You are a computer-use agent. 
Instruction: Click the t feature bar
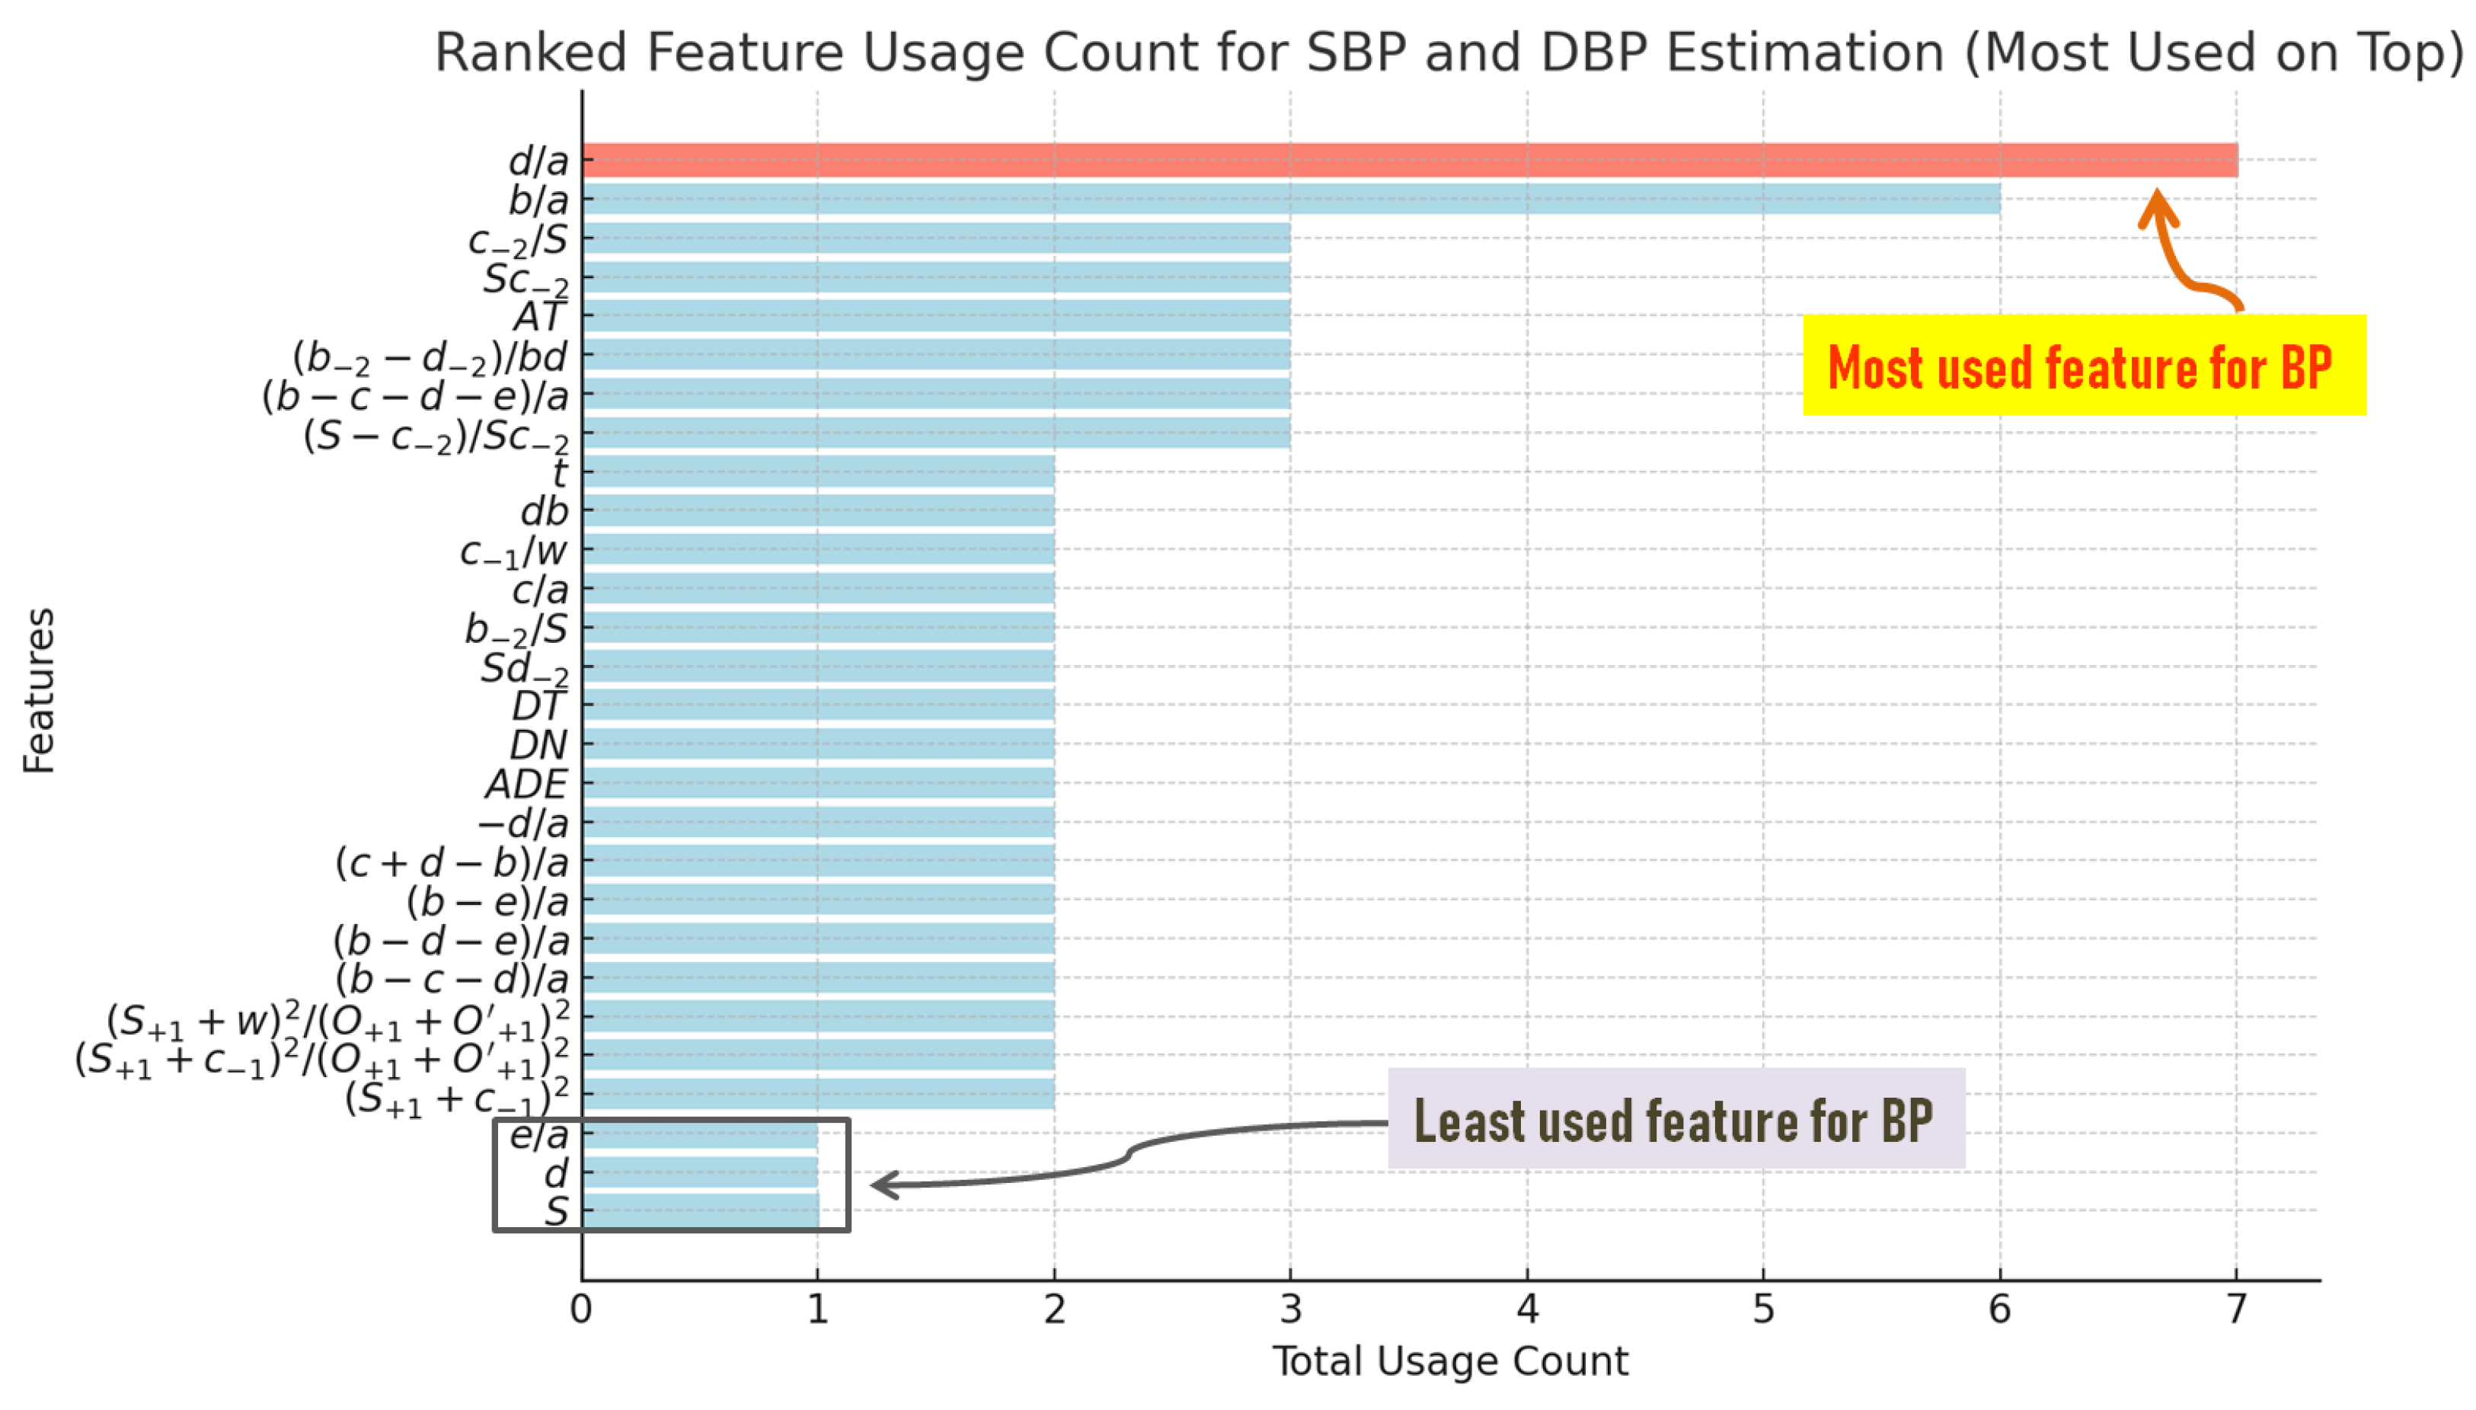pyautogui.click(x=817, y=472)
